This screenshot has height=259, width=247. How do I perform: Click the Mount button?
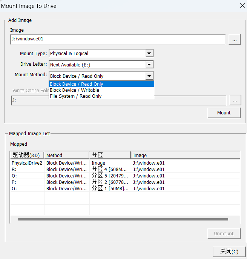pyautogui.click(x=224, y=113)
